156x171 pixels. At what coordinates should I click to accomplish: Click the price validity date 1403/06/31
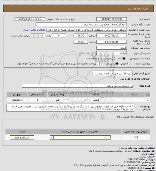coord(112,42)
